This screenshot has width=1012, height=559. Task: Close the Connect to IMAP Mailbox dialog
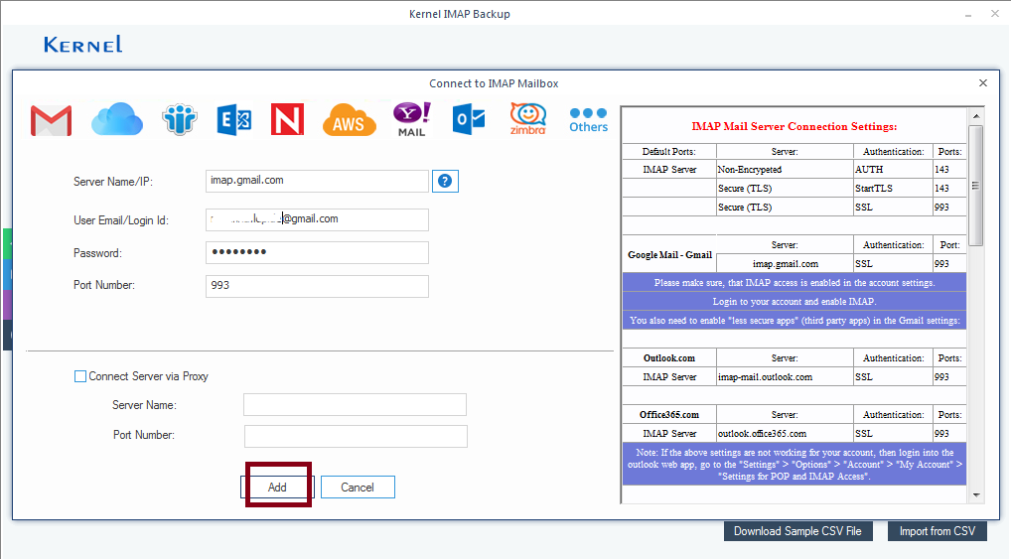point(983,83)
